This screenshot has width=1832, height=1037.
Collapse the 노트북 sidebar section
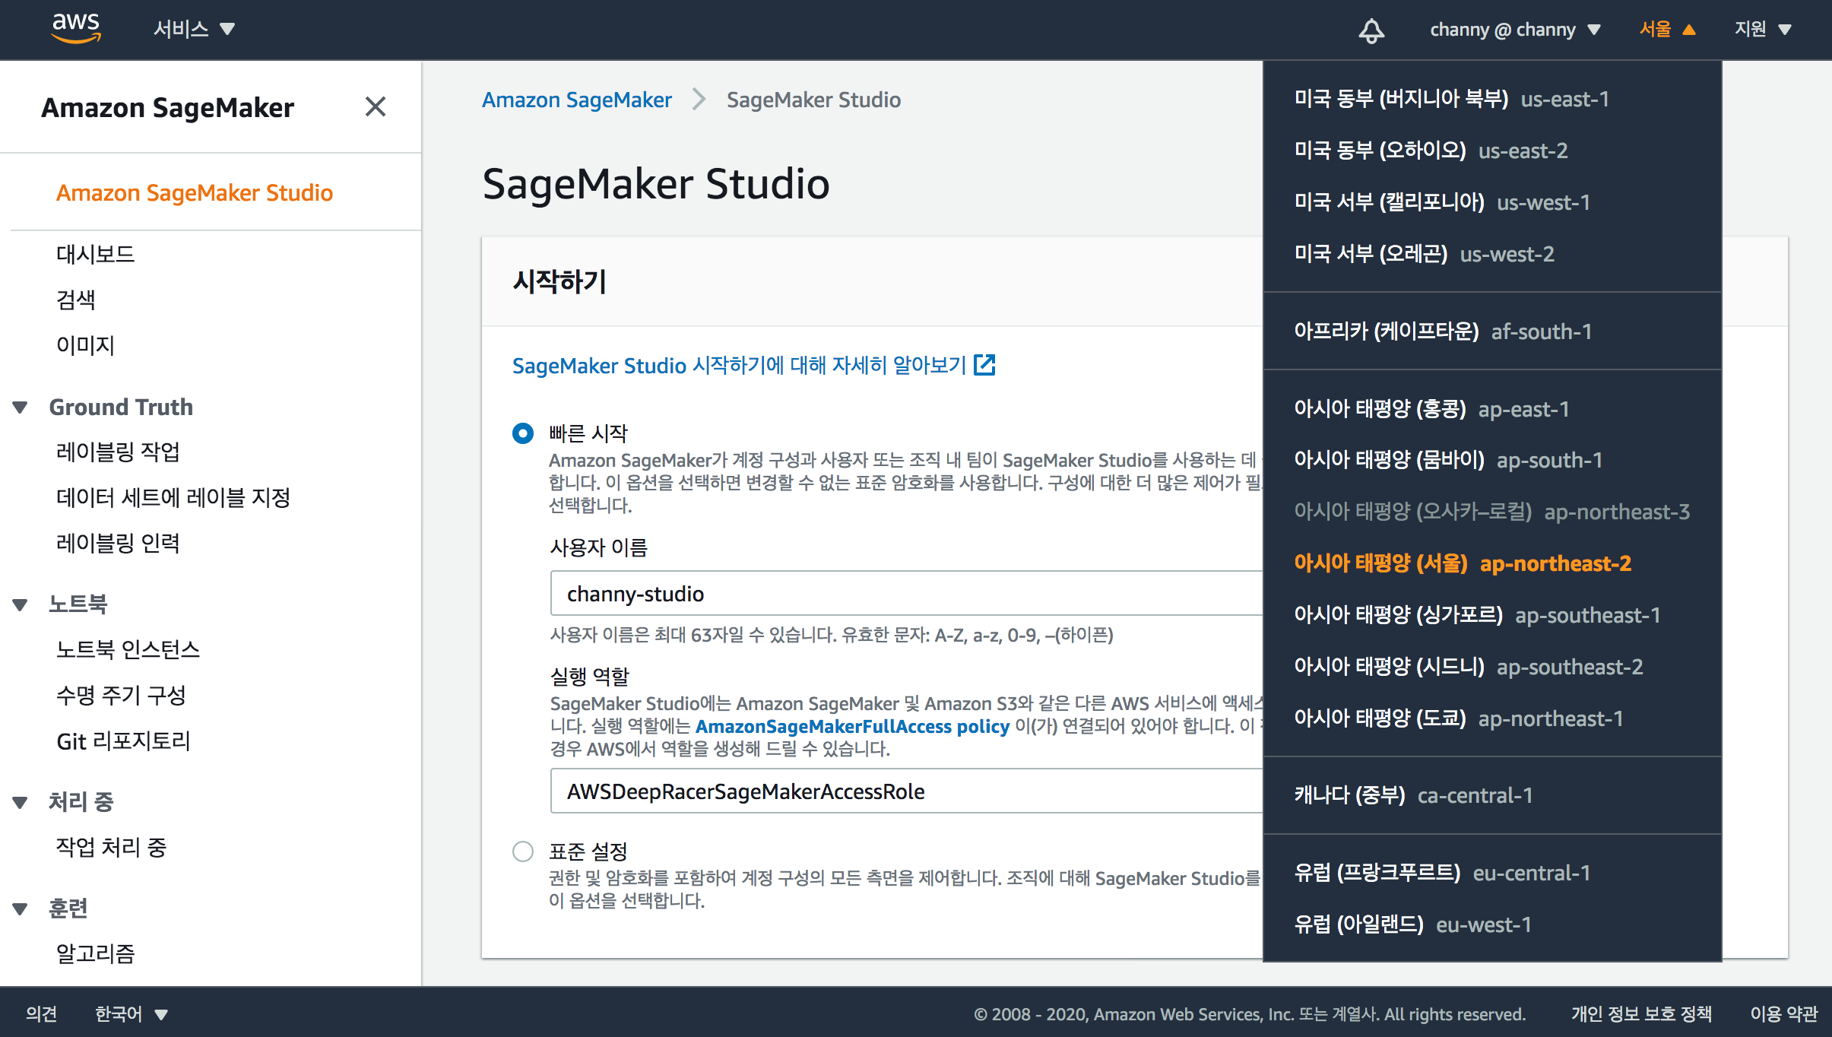coord(21,604)
